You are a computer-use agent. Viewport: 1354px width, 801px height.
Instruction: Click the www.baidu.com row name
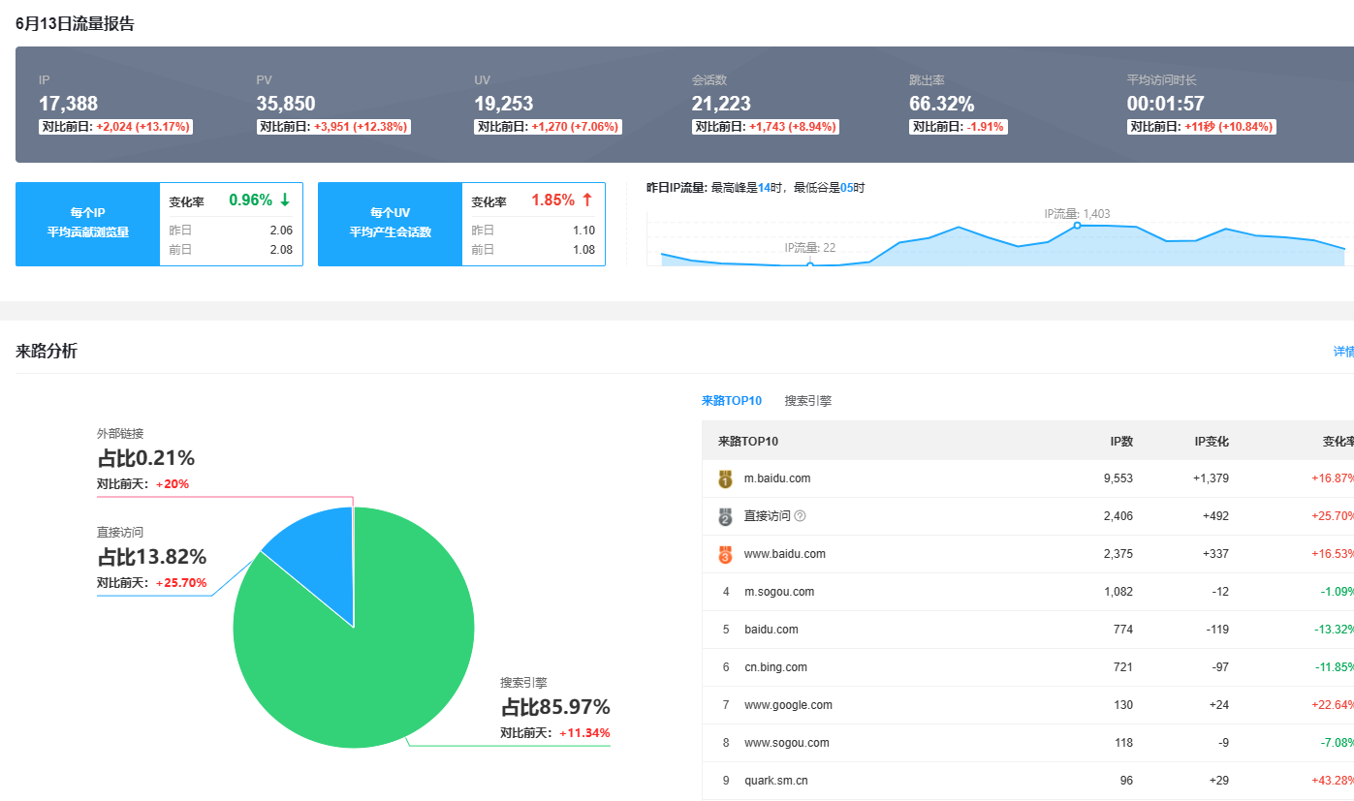pyautogui.click(x=785, y=554)
